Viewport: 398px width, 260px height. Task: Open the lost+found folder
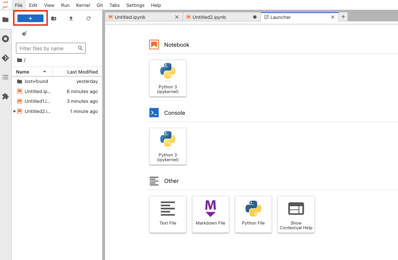coord(36,81)
